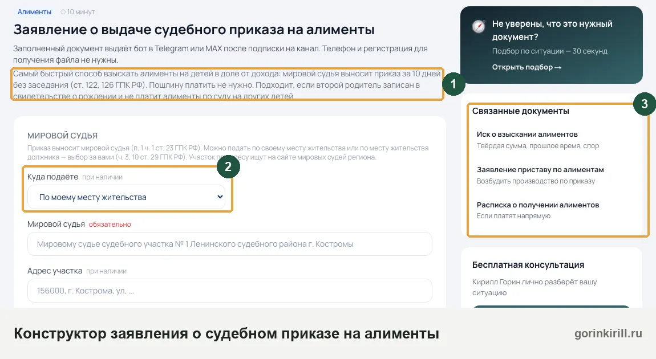Focus the Мировой судья input field
Viewport: 656px width, 359px height.
pyautogui.click(x=230, y=244)
